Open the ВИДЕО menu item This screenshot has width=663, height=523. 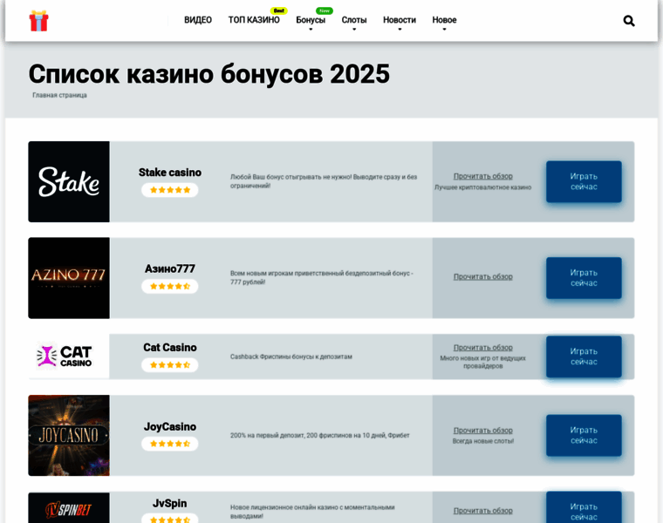coord(198,20)
